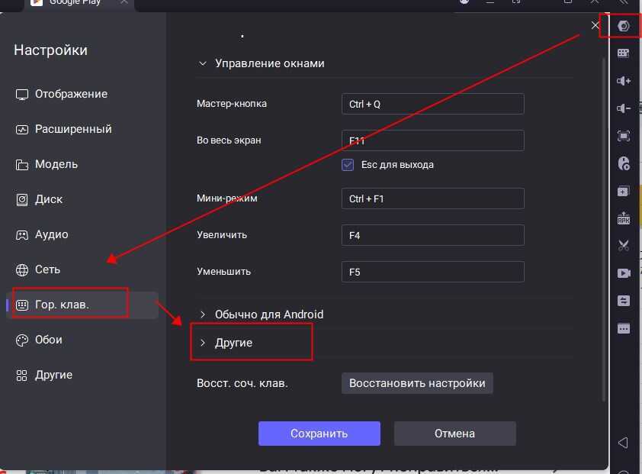
Task: Switch to the Google Play tab
Action: click(x=76, y=3)
